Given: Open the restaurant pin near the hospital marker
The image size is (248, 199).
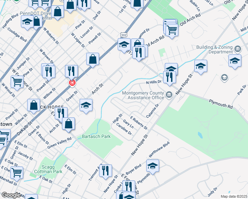Looking at the screenshot, I should [x=71, y=71].
